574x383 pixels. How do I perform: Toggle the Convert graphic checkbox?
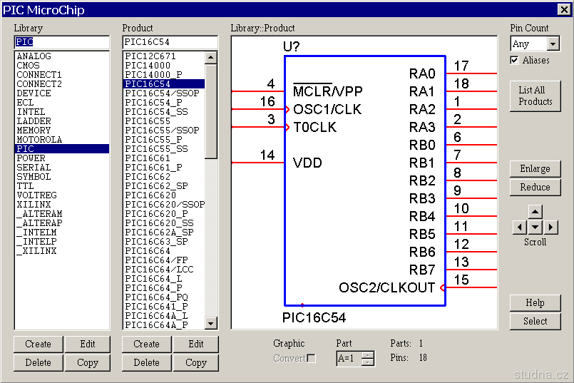pyautogui.click(x=311, y=358)
